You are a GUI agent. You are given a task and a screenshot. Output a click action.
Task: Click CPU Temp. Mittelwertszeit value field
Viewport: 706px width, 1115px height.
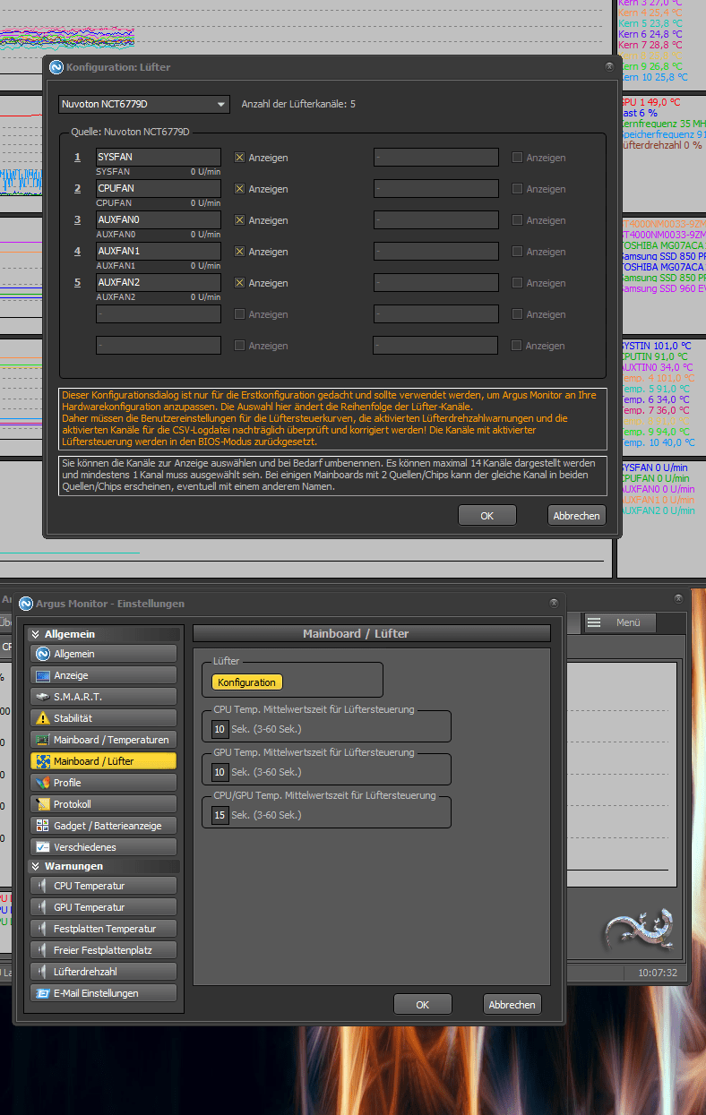(x=220, y=729)
